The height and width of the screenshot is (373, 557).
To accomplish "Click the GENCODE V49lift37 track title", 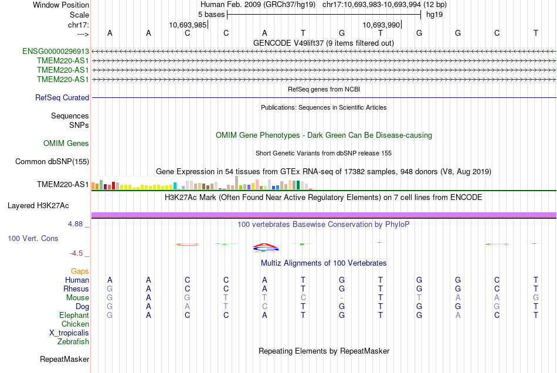I will pos(324,43).
